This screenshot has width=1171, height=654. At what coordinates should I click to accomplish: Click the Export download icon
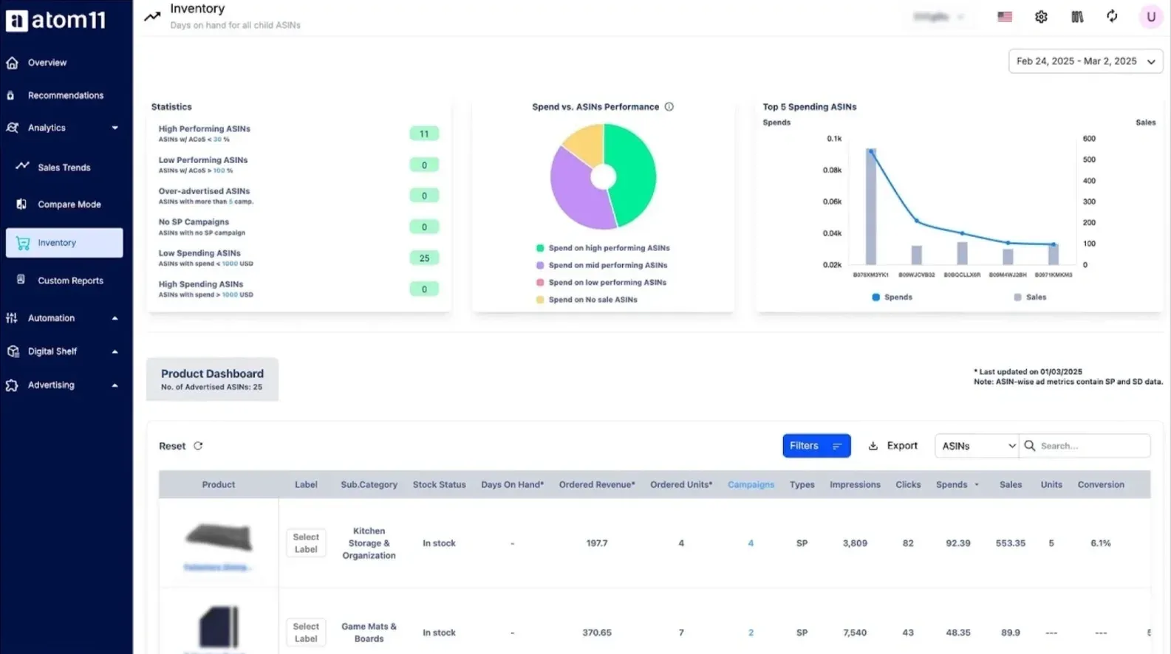[x=873, y=446]
